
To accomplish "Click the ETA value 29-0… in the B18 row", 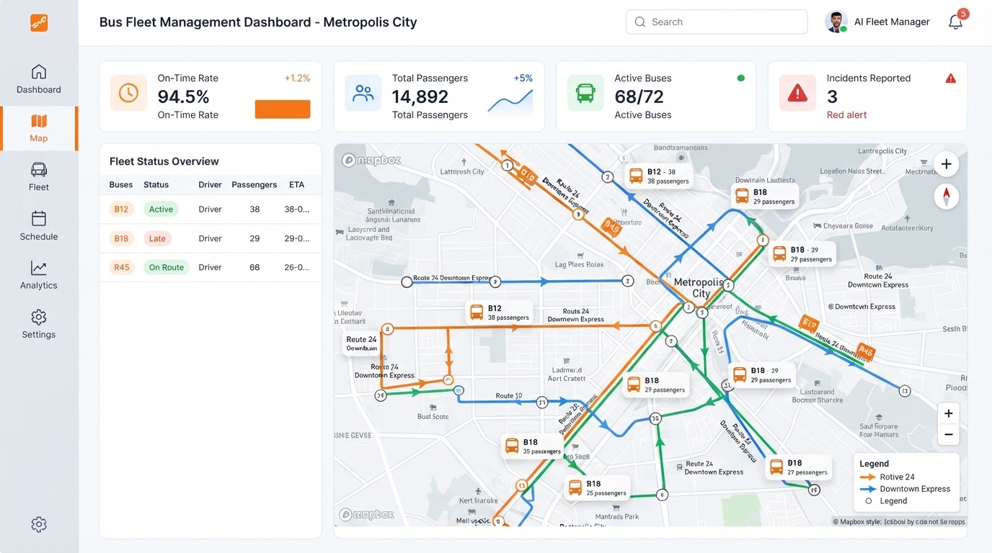I will pos(297,238).
